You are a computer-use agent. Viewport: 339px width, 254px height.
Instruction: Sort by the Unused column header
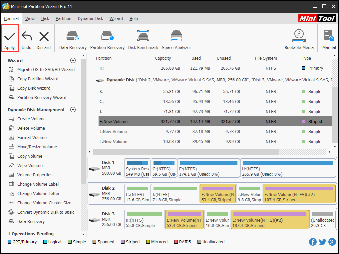(x=226, y=58)
